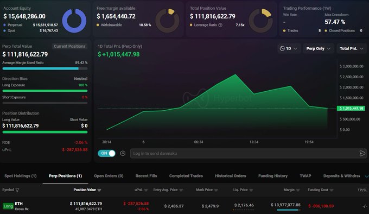Click the Neutral direction bias label
This screenshot has width=369, height=214.
point(81,79)
